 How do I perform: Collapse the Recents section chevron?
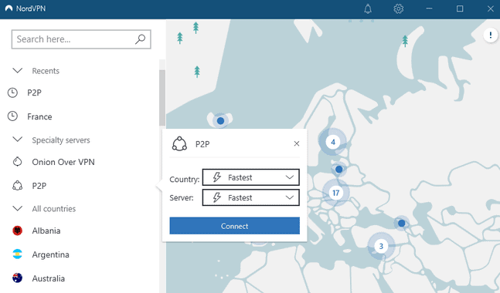17,70
